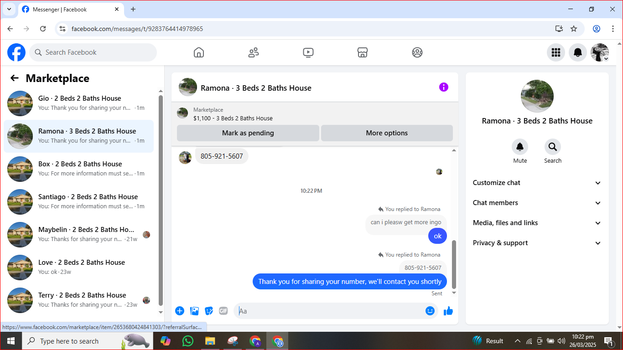Screen dimensions: 623x350
Task: Go back browser arrow
Action: click(x=10, y=29)
